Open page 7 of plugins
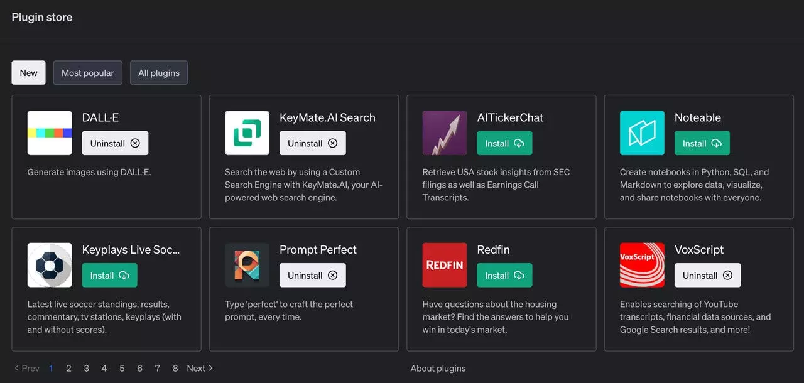Image resolution: width=804 pixels, height=383 pixels. (158, 369)
